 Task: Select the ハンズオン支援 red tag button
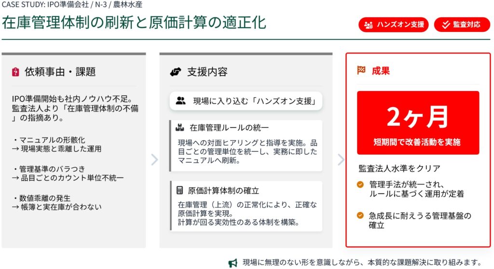(394, 25)
